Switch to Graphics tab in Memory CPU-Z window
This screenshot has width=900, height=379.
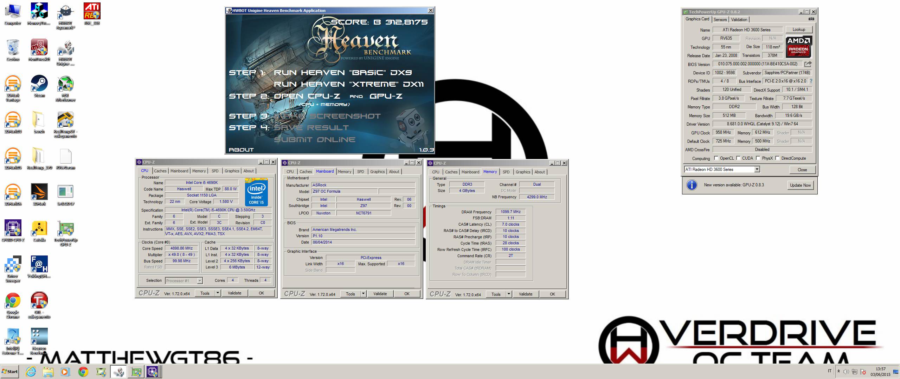click(523, 172)
